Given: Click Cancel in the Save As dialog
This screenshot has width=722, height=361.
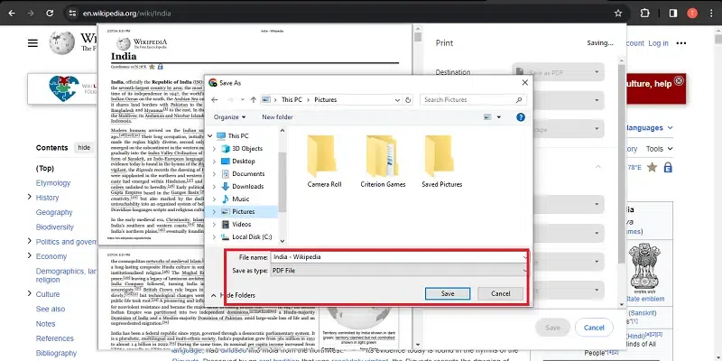Looking at the screenshot, I should pos(501,294).
